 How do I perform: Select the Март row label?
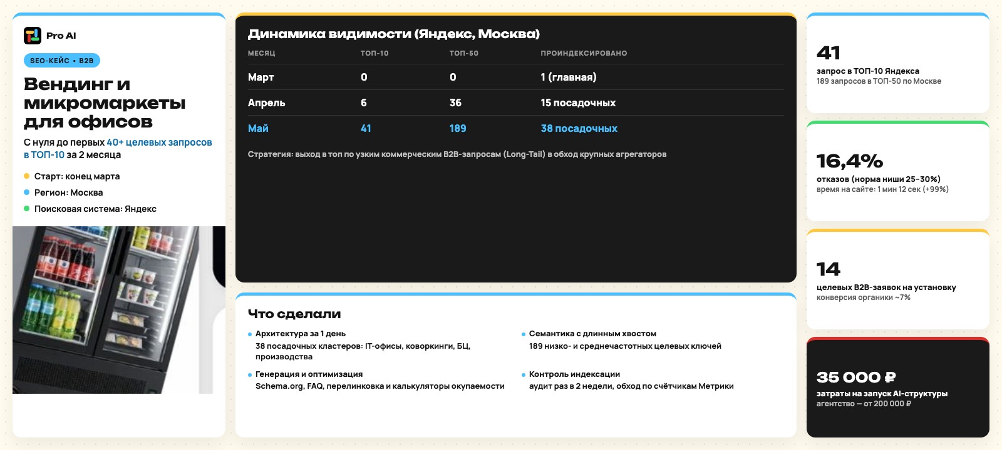261,77
